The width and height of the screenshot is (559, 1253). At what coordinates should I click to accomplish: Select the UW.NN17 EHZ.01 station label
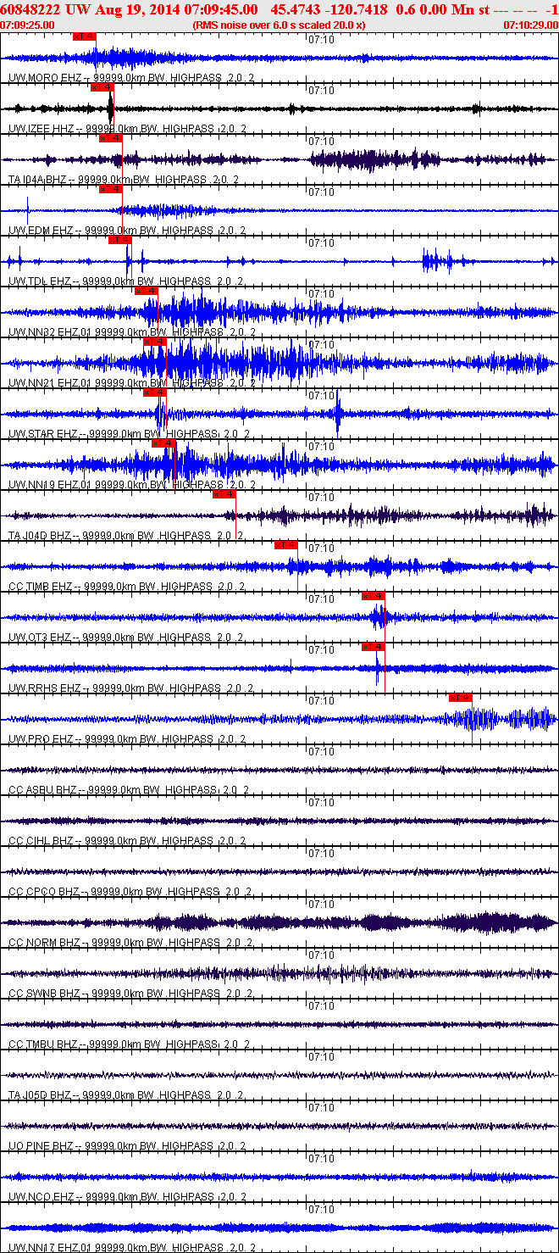coord(49,1248)
